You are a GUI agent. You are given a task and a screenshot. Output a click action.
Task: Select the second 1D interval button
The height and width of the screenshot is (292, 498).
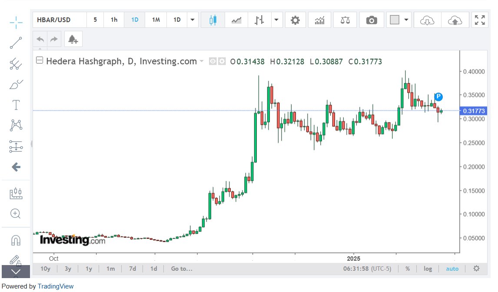(x=177, y=20)
